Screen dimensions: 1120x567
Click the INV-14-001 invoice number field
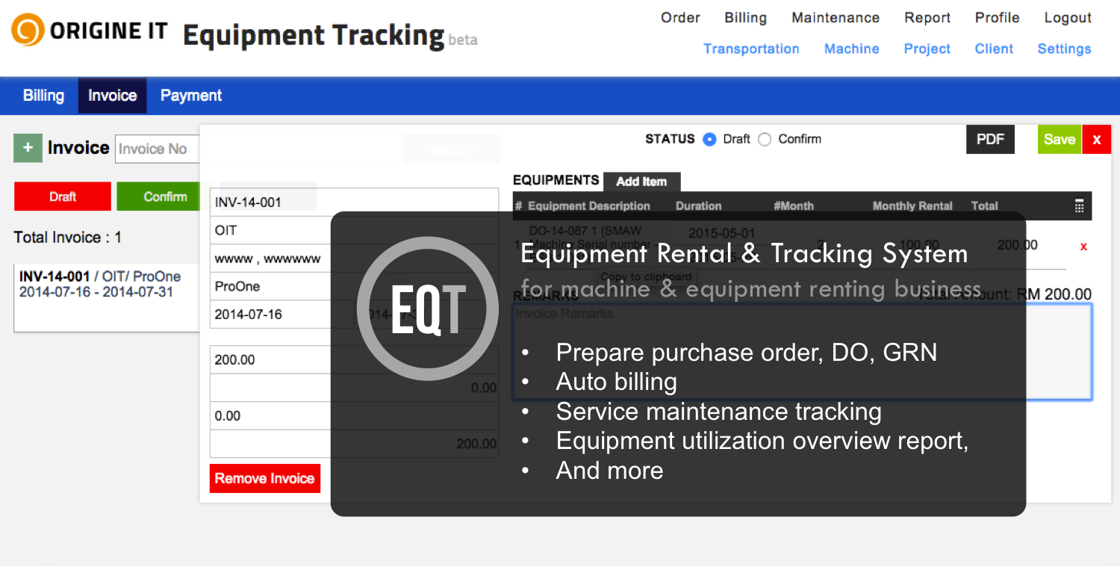[x=354, y=202]
